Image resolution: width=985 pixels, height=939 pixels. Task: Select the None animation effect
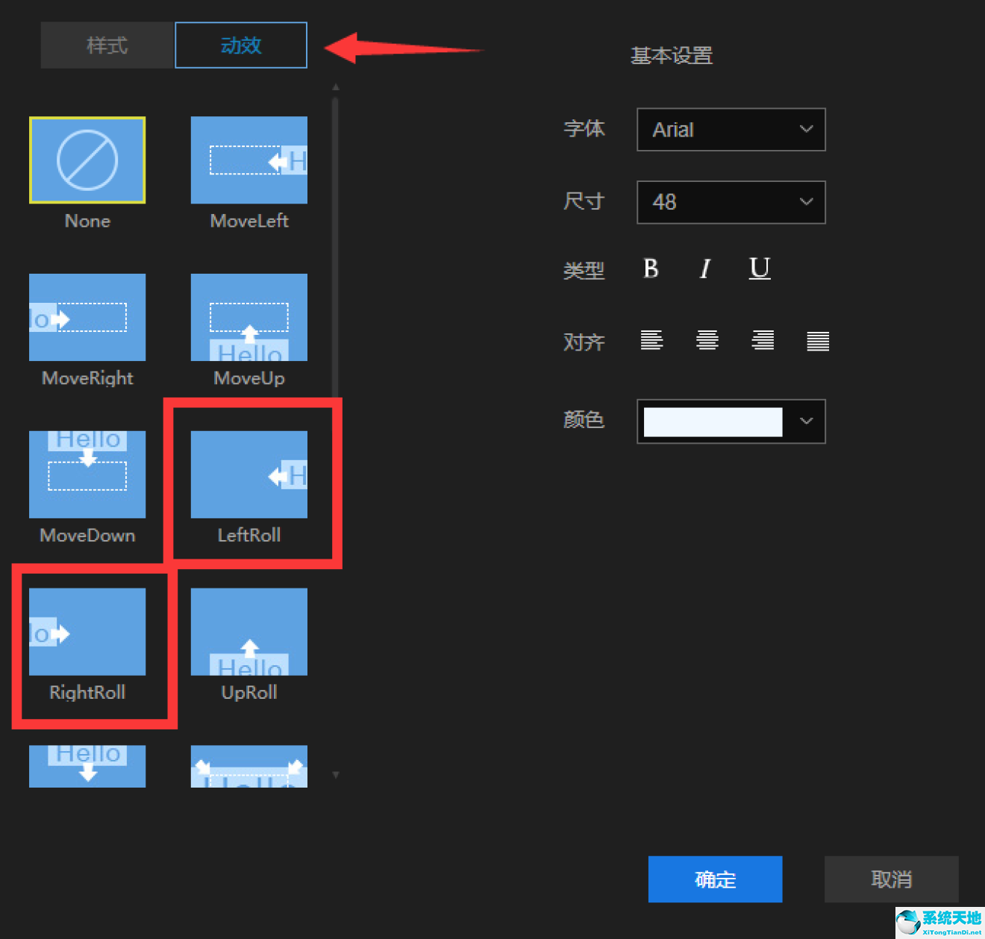click(x=87, y=160)
